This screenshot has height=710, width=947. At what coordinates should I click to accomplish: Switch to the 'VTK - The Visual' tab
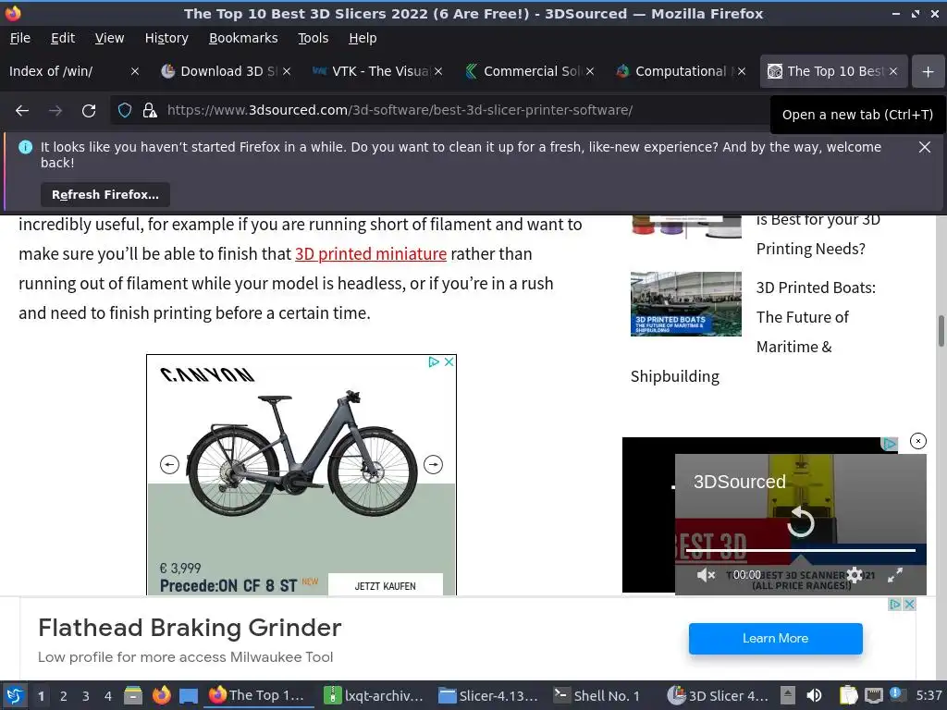pos(378,71)
